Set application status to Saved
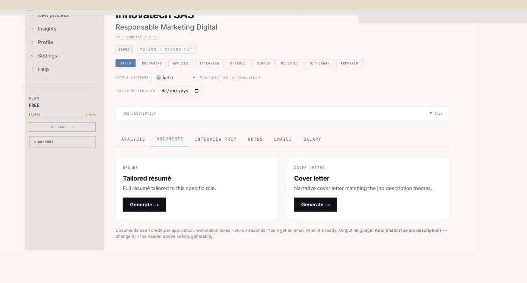Image resolution: width=527 pixels, height=283 pixels. (125, 63)
